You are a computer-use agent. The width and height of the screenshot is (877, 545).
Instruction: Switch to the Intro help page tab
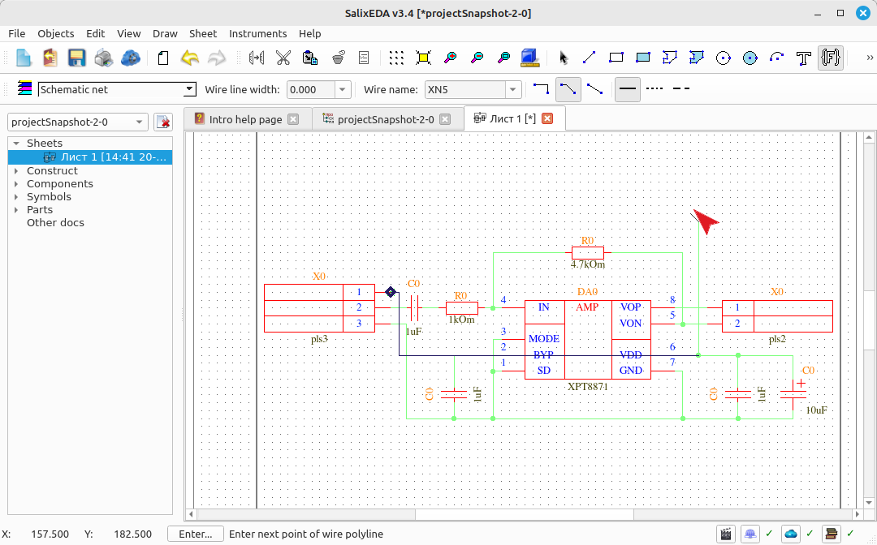click(245, 119)
